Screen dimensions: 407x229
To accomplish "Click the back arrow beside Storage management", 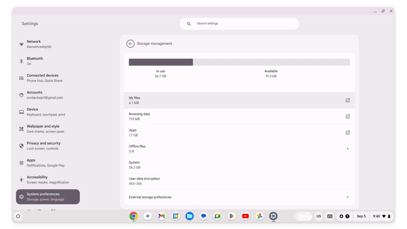I will (x=130, y=44).
